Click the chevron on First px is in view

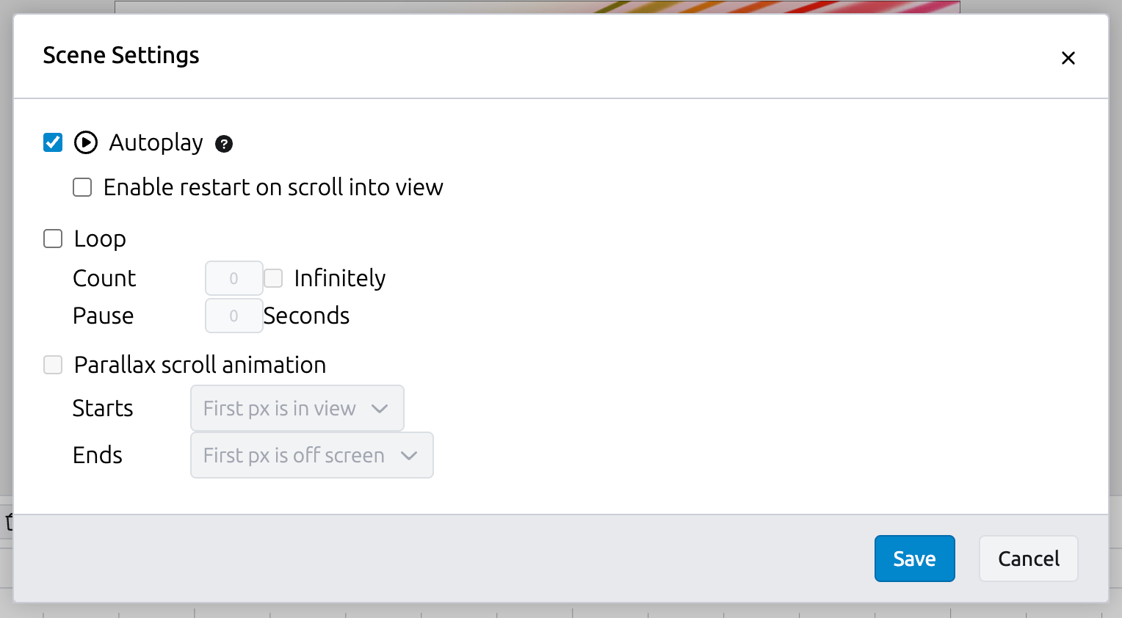pos(380,408)
